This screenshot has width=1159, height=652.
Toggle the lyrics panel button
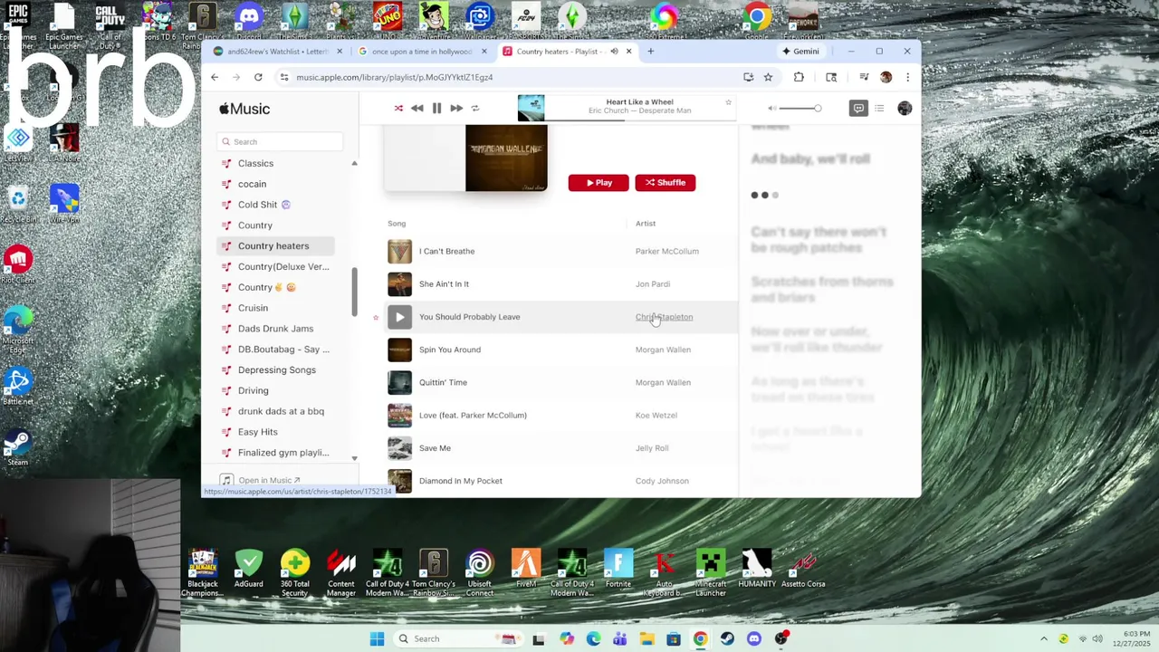pyautogui.click(x=858, y=109)
